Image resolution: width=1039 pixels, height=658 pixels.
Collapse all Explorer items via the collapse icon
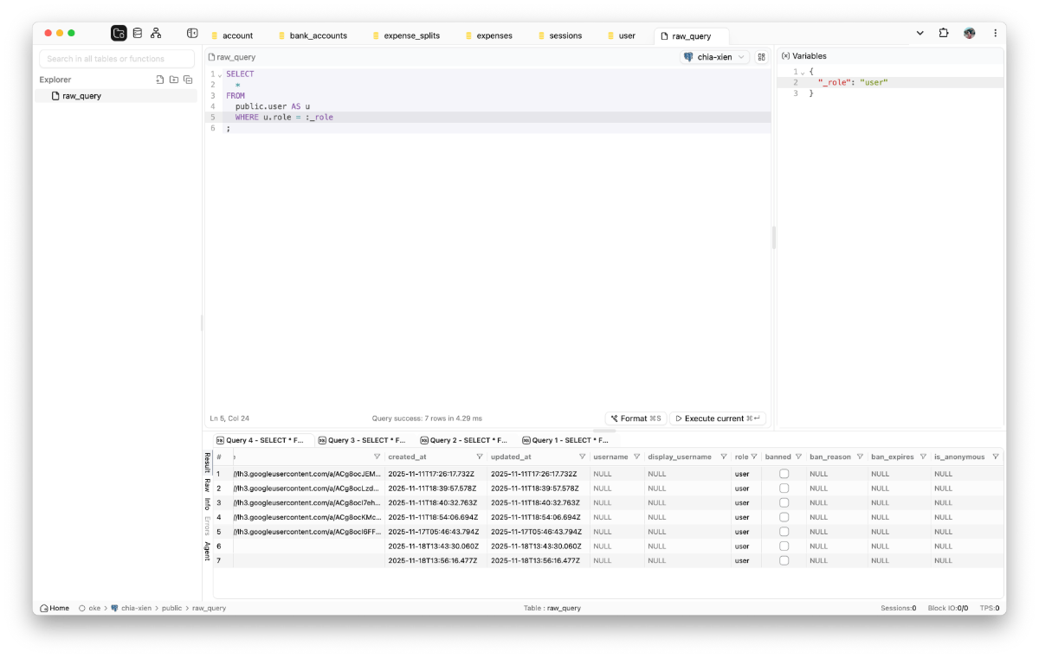click(x=189, y=79)
